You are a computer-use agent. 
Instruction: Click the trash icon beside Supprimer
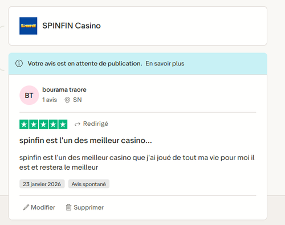point(68,207)
